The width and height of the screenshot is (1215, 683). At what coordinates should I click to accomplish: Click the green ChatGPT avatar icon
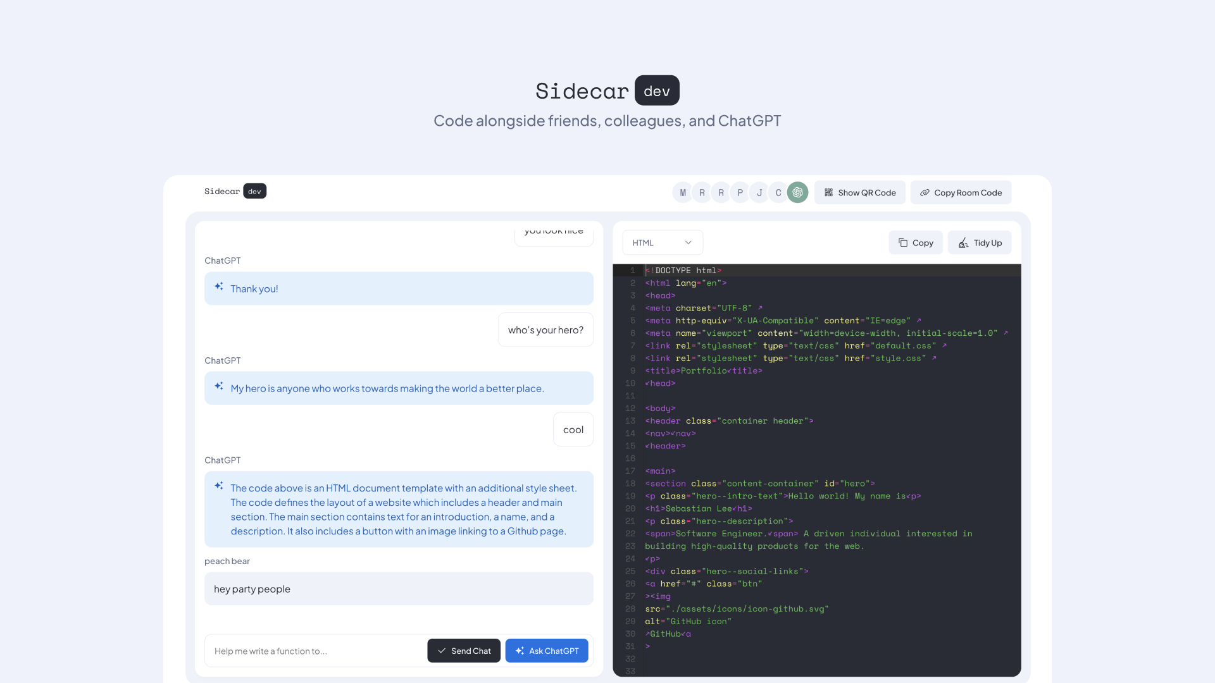click(797, 192)
